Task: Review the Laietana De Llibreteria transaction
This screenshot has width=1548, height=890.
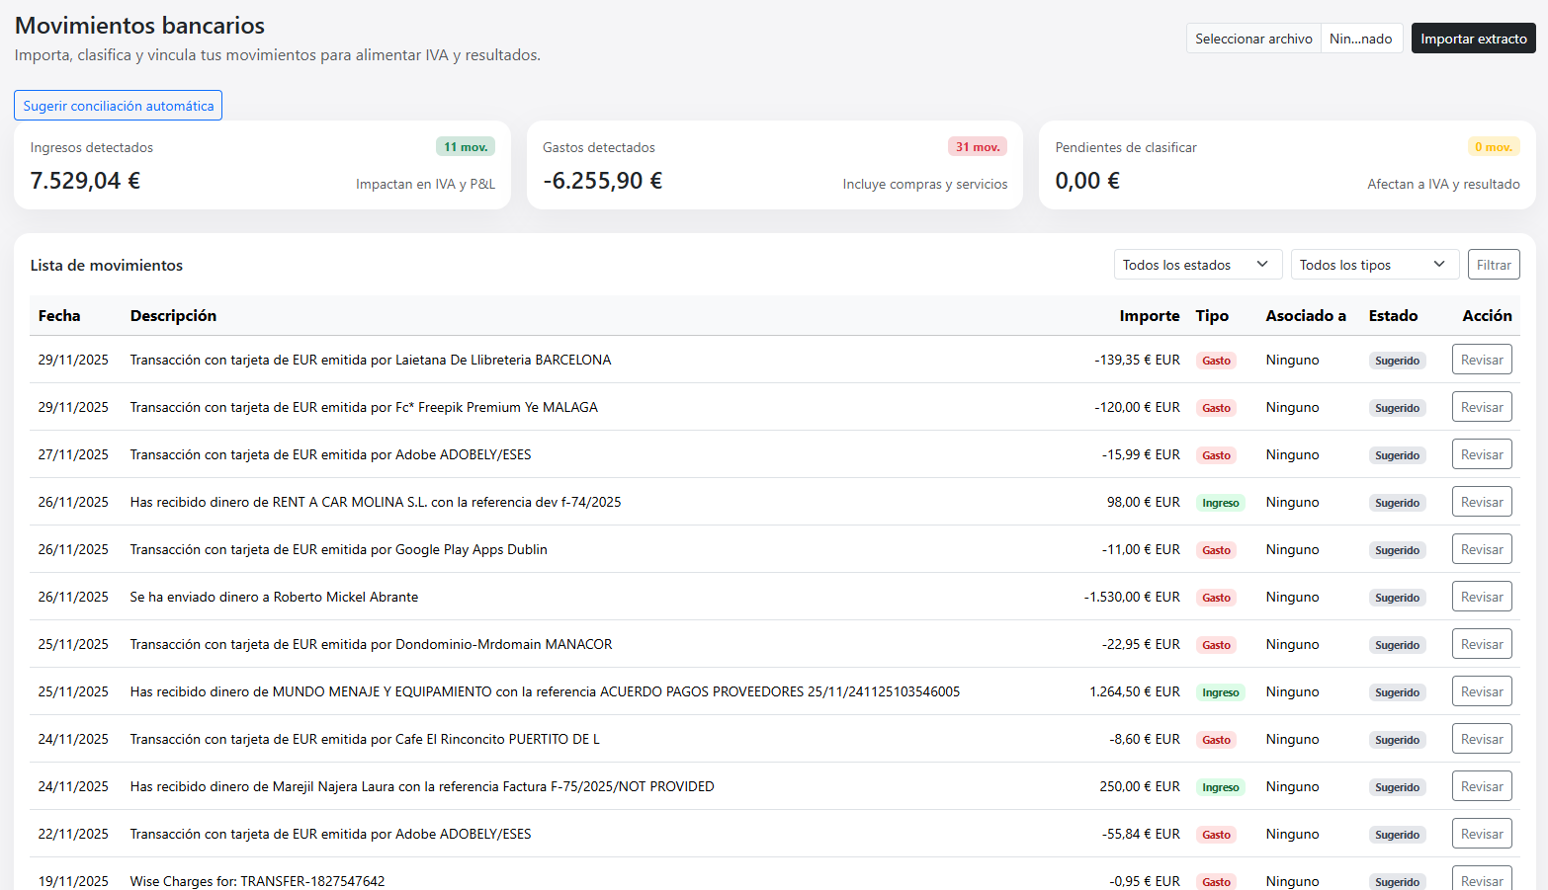Action: coord(1481,360)
